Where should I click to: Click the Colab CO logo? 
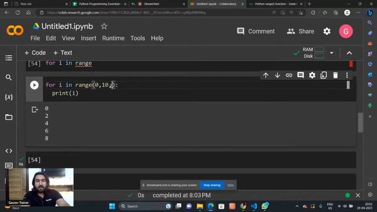15,31
